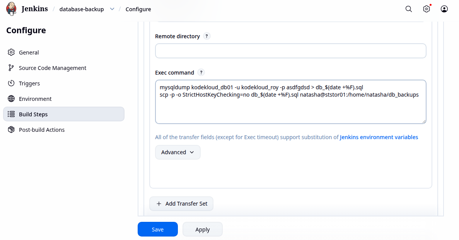
Task: Open Manage Jenkins gear icon
Action: pyautogui.click(x=427, y=9)
